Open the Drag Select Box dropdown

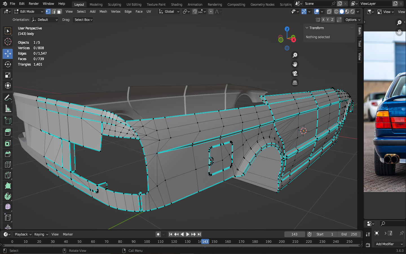[x=83, y=20]
